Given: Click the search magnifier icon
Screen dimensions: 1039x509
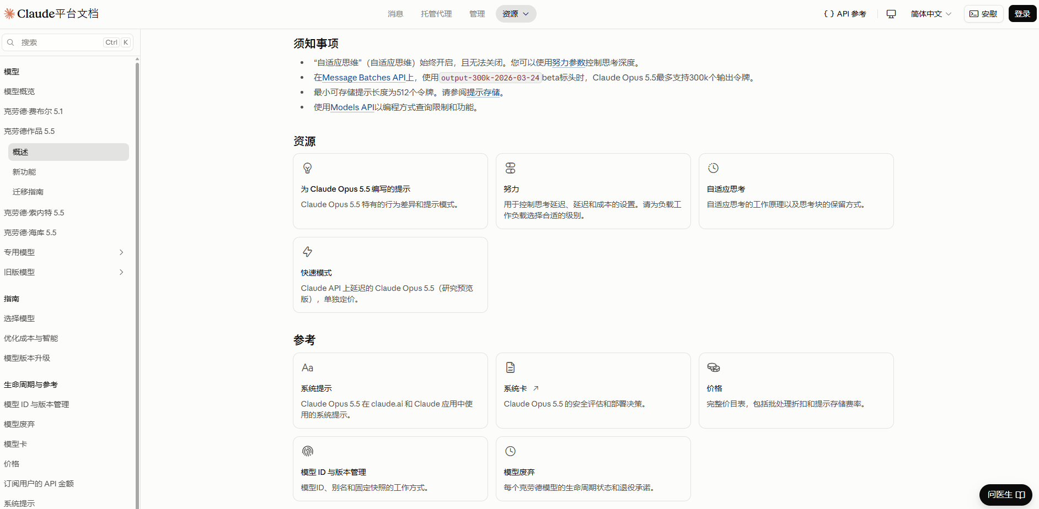Looking at the screenshot, I should tap(10, 42).
